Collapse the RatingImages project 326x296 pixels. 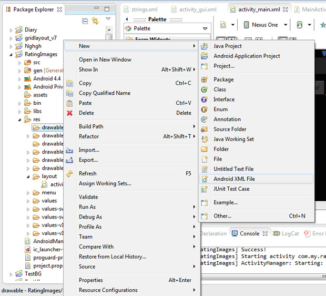(11, 55)
